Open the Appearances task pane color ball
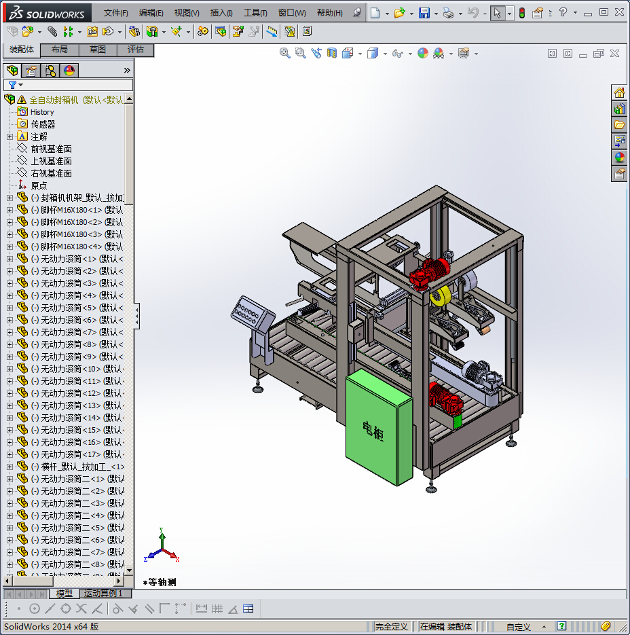The height and width of the screenshot is (635, 630). point(619,158)
